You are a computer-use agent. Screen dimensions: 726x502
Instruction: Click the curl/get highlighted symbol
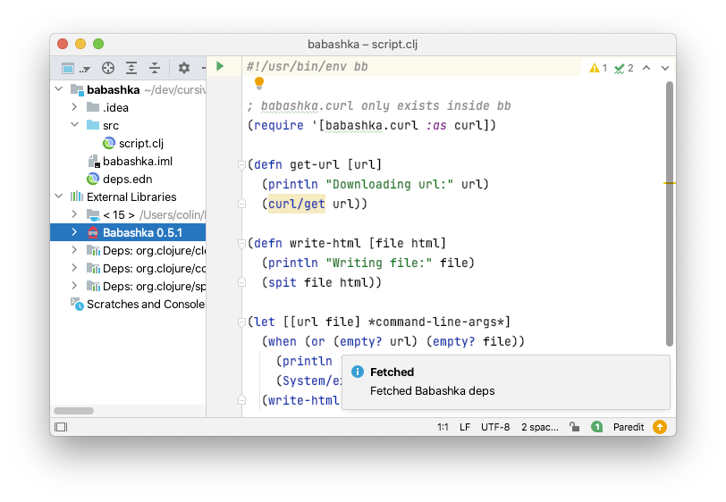click(296, 204)
